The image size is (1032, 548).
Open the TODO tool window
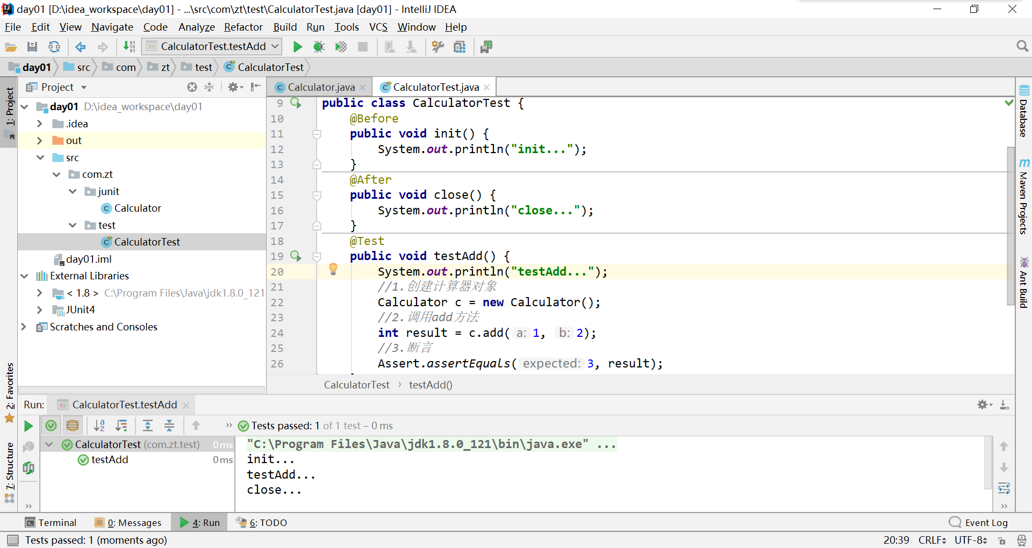click(262, 523)
